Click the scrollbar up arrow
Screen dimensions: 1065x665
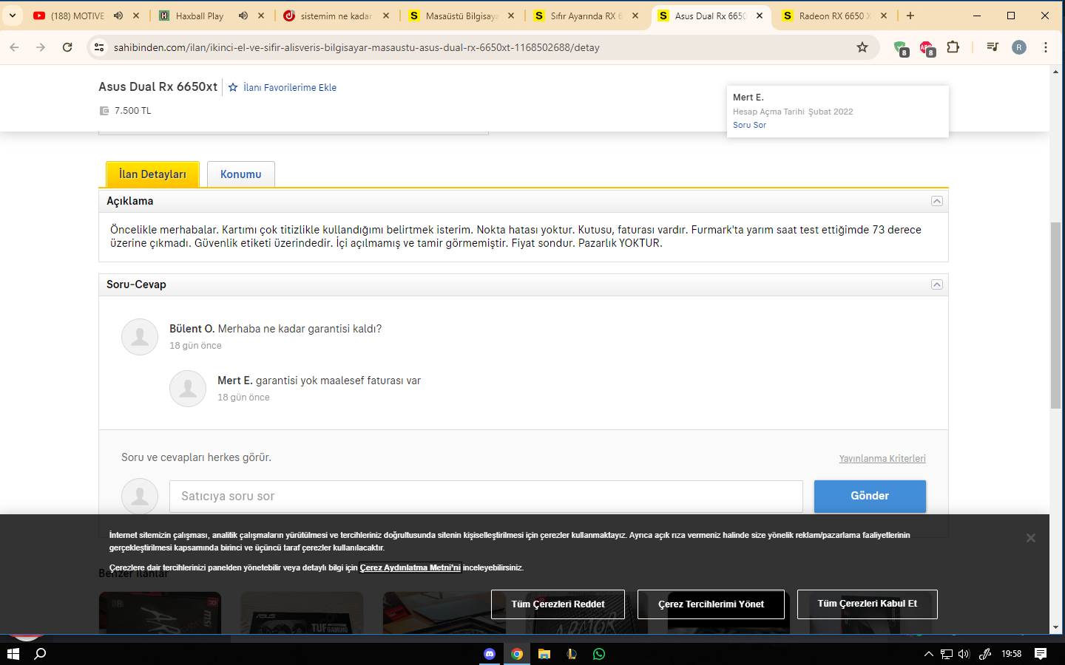[1055, 72]
